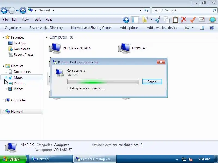Click Add a printer
This screenshot has width=218, height=163.
tap(129, 28)
